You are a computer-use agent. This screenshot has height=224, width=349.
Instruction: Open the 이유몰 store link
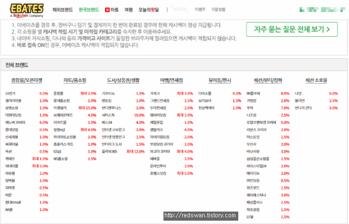click(10, 173)
